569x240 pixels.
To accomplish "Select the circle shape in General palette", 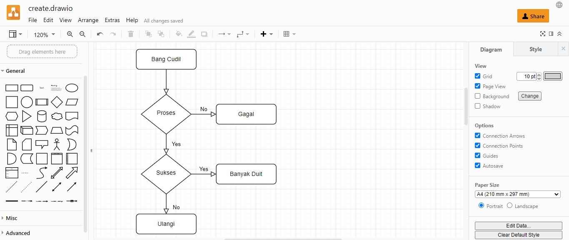I will point(27,102).
